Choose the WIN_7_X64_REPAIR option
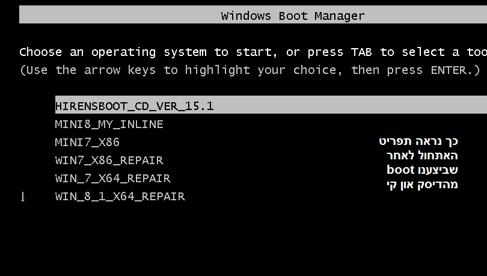The image size is (487, 276). [x=112, y=179]
